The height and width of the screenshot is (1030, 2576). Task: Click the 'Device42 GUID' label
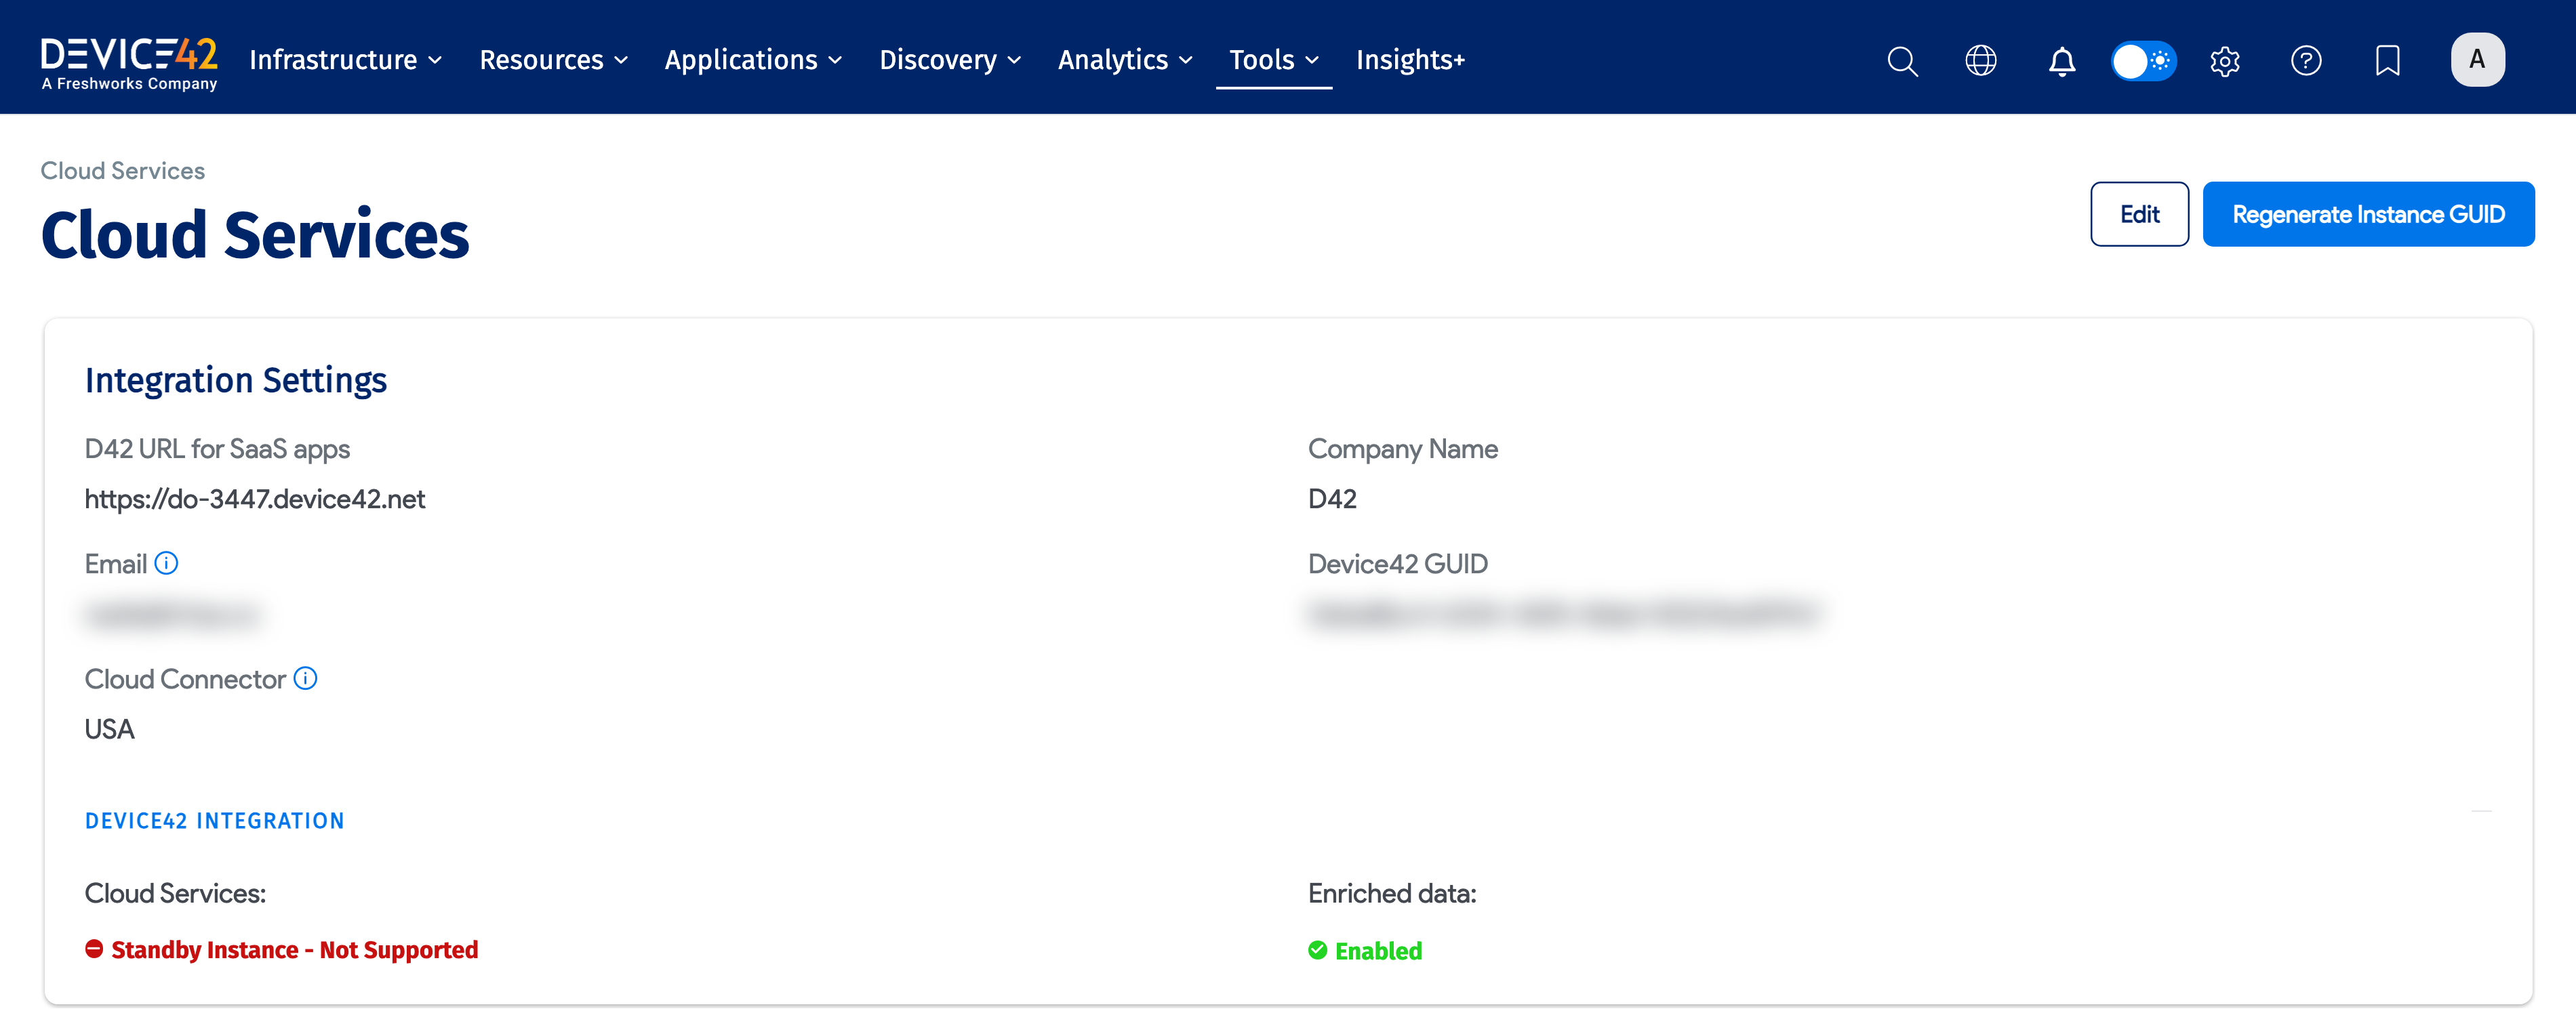(x=1398, y=564)
